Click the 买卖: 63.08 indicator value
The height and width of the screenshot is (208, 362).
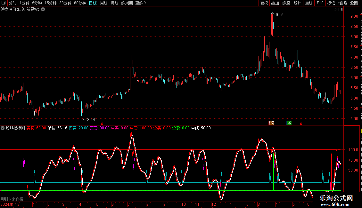pyautogui.click(x=36, y=128)
